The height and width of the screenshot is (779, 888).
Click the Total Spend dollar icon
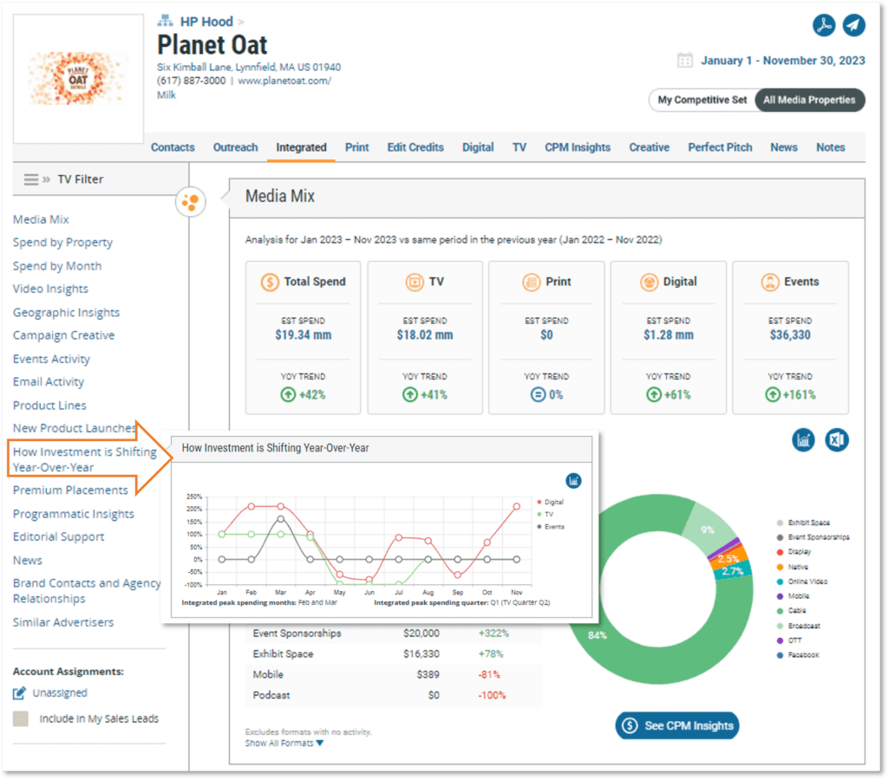point(270,282)
